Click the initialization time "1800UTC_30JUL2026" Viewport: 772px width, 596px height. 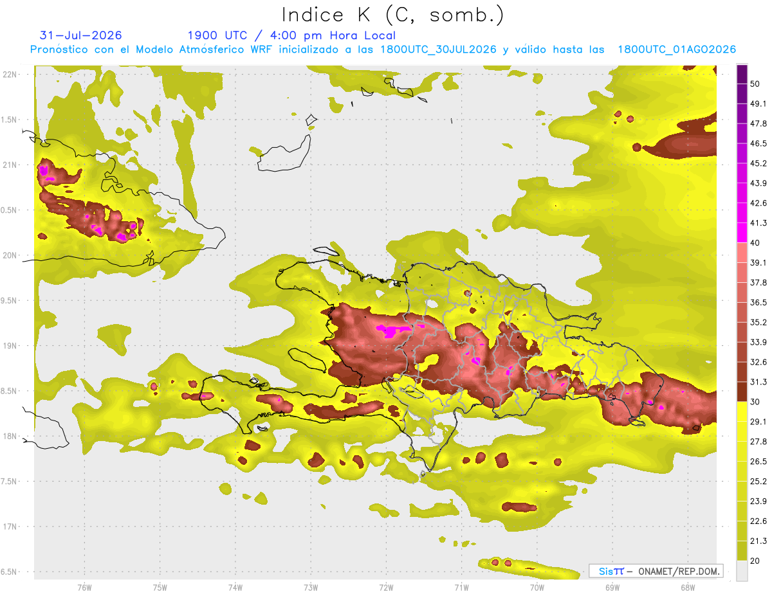(x=438, y=50)
